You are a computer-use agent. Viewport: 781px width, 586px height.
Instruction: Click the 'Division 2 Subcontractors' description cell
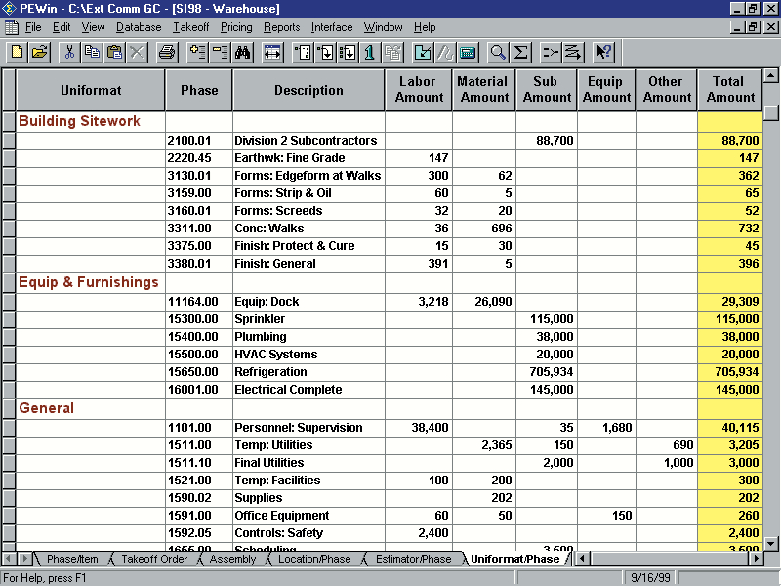(x=308, y=141)
